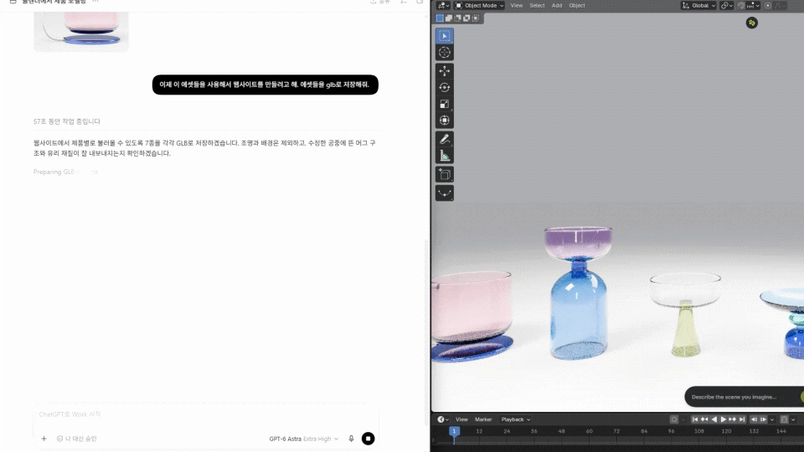This screenshot has height=452, width=804.
Task: Jump to next keyframe
Action: (733, 419)
